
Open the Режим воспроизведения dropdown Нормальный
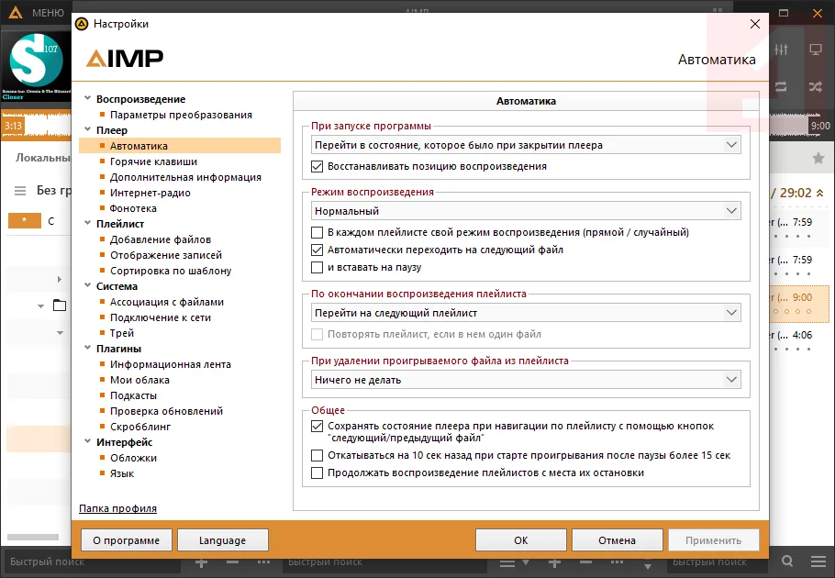pyautogui.click(x=526, y=211)
